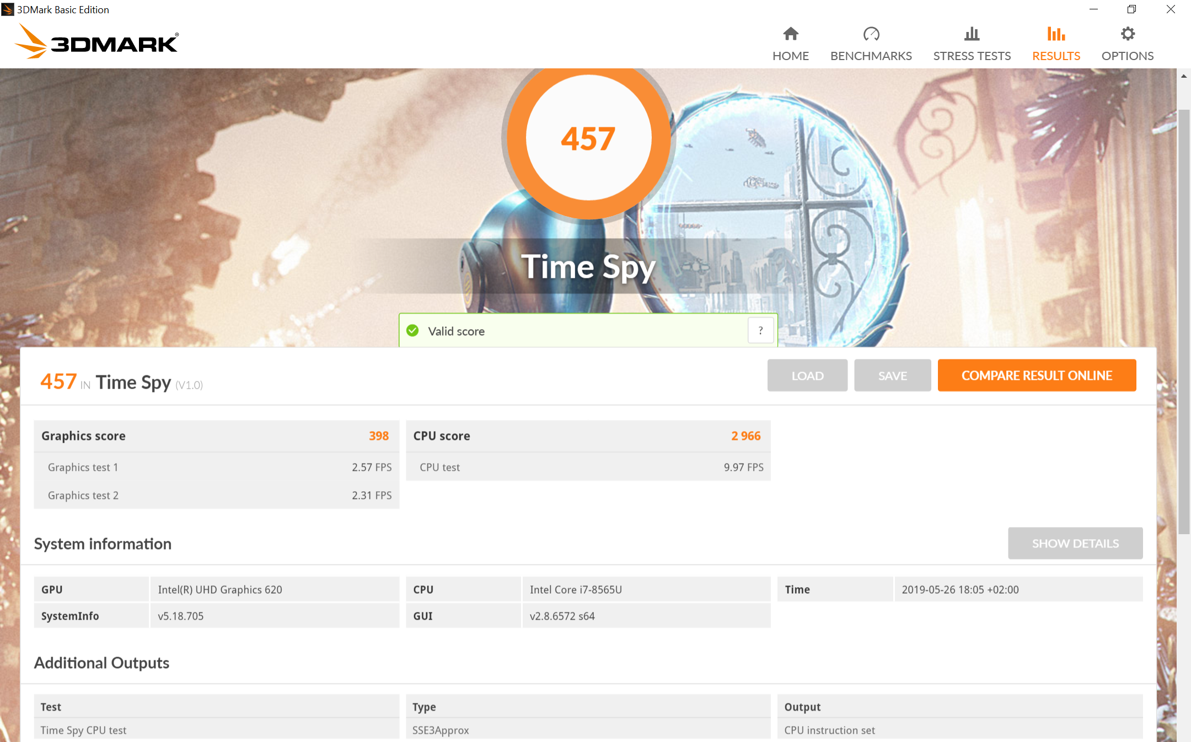Screen dimensions: 1191x742
Task: Restore down the 3DMark window
Action: point(1131,9)
